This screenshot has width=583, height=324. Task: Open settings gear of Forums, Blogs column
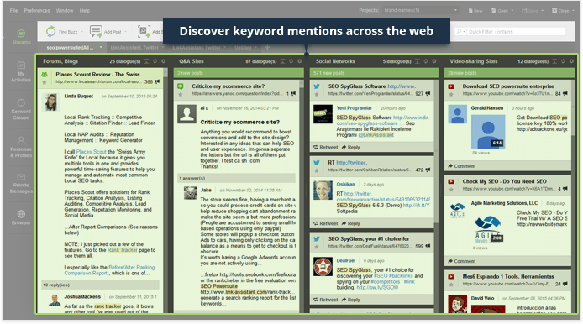[163, 61]
